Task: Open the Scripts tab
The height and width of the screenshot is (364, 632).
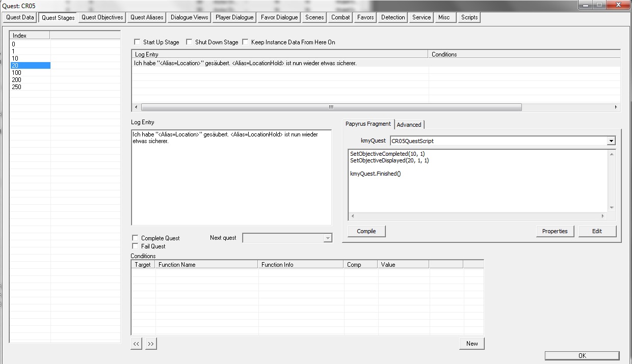Action: point(469,17)
